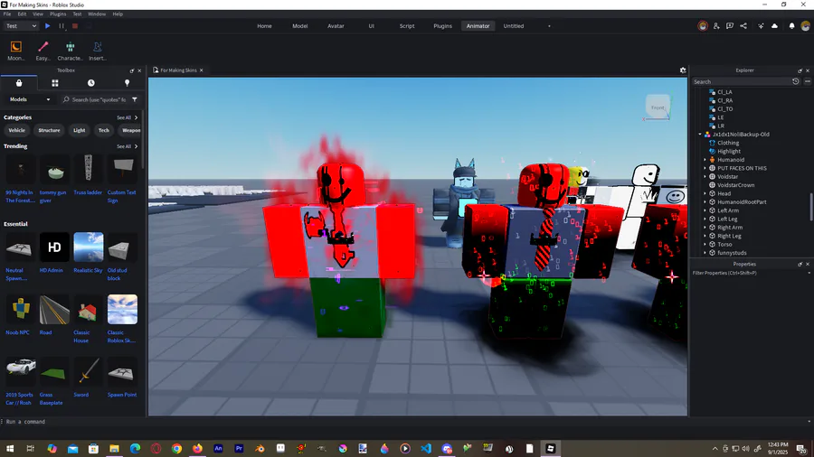Switch to the Home ribbon tab
This screenshot has height=457, width=814.
[x=264, y=26]
